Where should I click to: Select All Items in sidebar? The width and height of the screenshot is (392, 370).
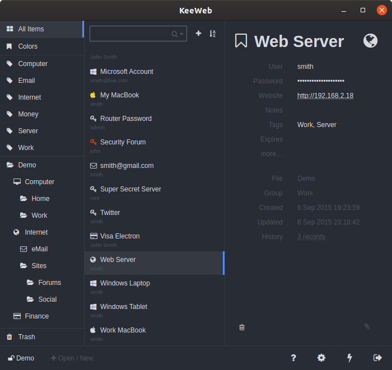[41, 29]
